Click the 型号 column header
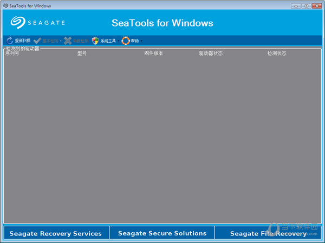325x243 pixels. [82, 54]
